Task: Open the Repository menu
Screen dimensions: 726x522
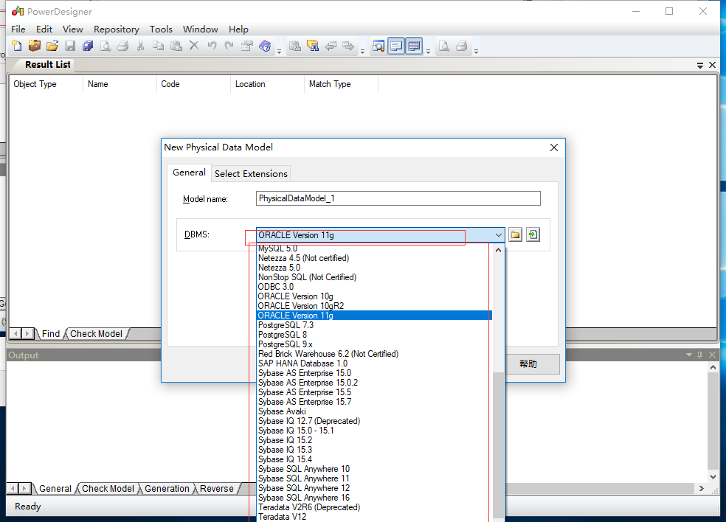Action: (x=116, y=29)
